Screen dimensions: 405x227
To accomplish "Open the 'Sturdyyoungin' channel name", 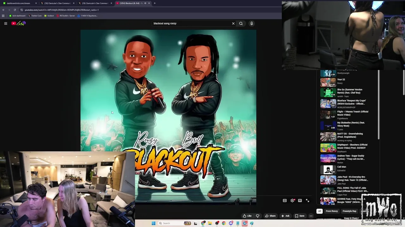I will 343,73.
